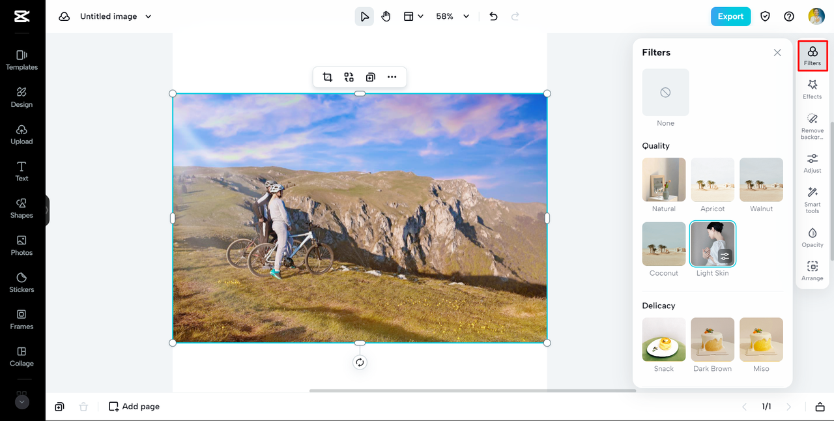Click the bike rider image on canvas
The width and height of the screenshot is (834, 421).
pos(360,218)
